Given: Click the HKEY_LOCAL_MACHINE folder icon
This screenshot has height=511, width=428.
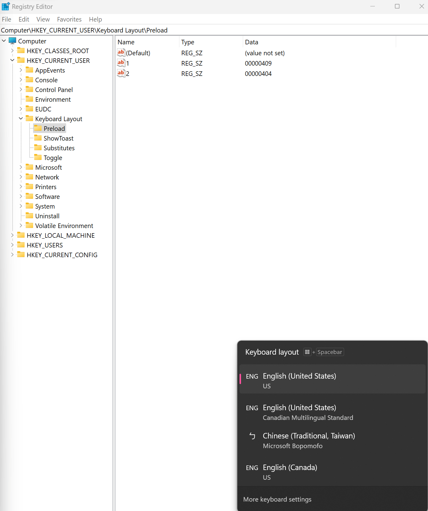Looking at the screenshot, I should tap(21, 235).
